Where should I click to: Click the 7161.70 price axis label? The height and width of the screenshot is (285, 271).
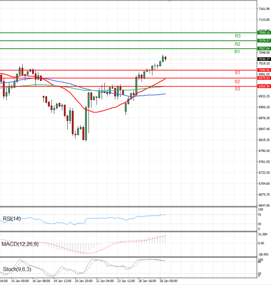point(264,9)
